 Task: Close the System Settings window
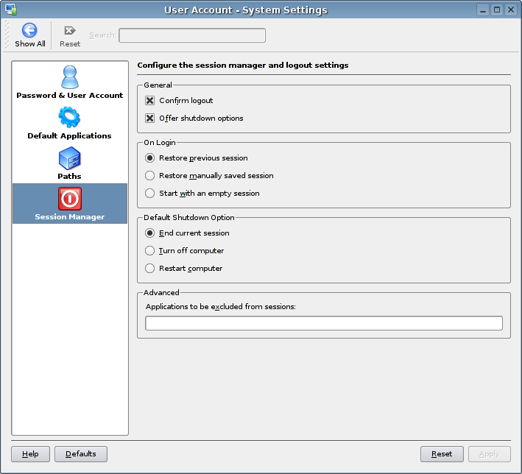point(511,10)
